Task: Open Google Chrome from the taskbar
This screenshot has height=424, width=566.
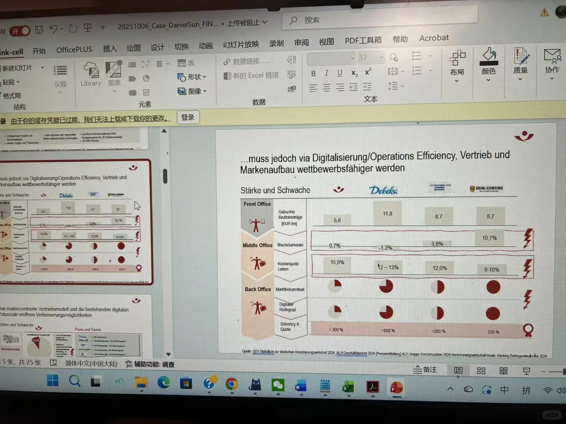Action: [x=232, y=384]
